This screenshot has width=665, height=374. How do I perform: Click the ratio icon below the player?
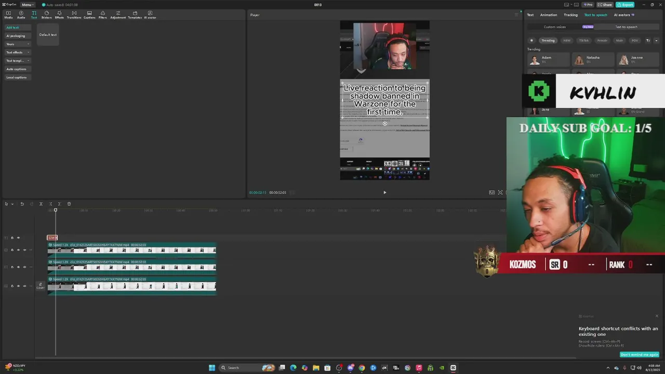click(x=491, y=192)
